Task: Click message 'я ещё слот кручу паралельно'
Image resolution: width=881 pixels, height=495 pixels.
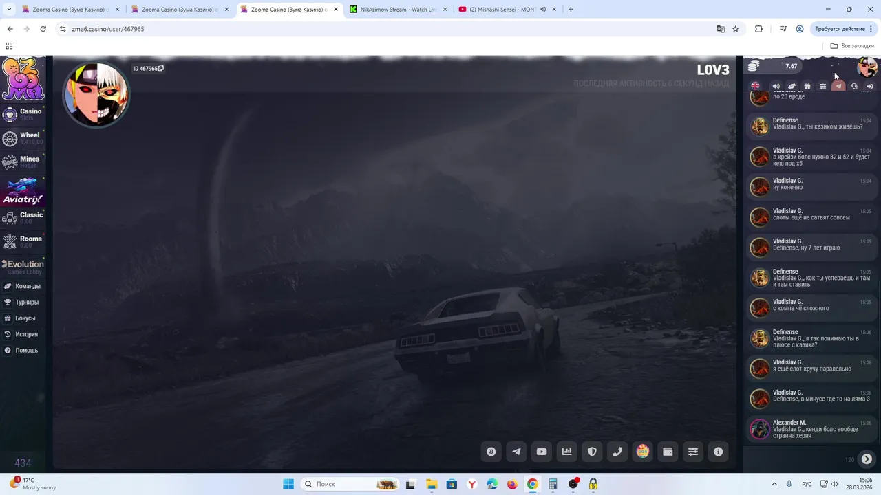Action: click(x=812, y=368)
